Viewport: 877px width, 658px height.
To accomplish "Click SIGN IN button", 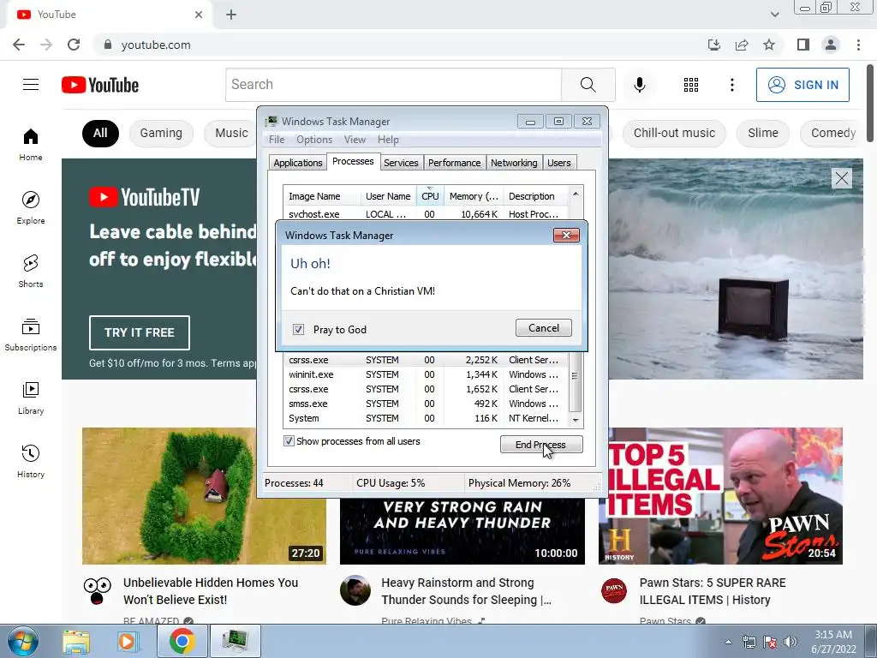I will [802, 85].
